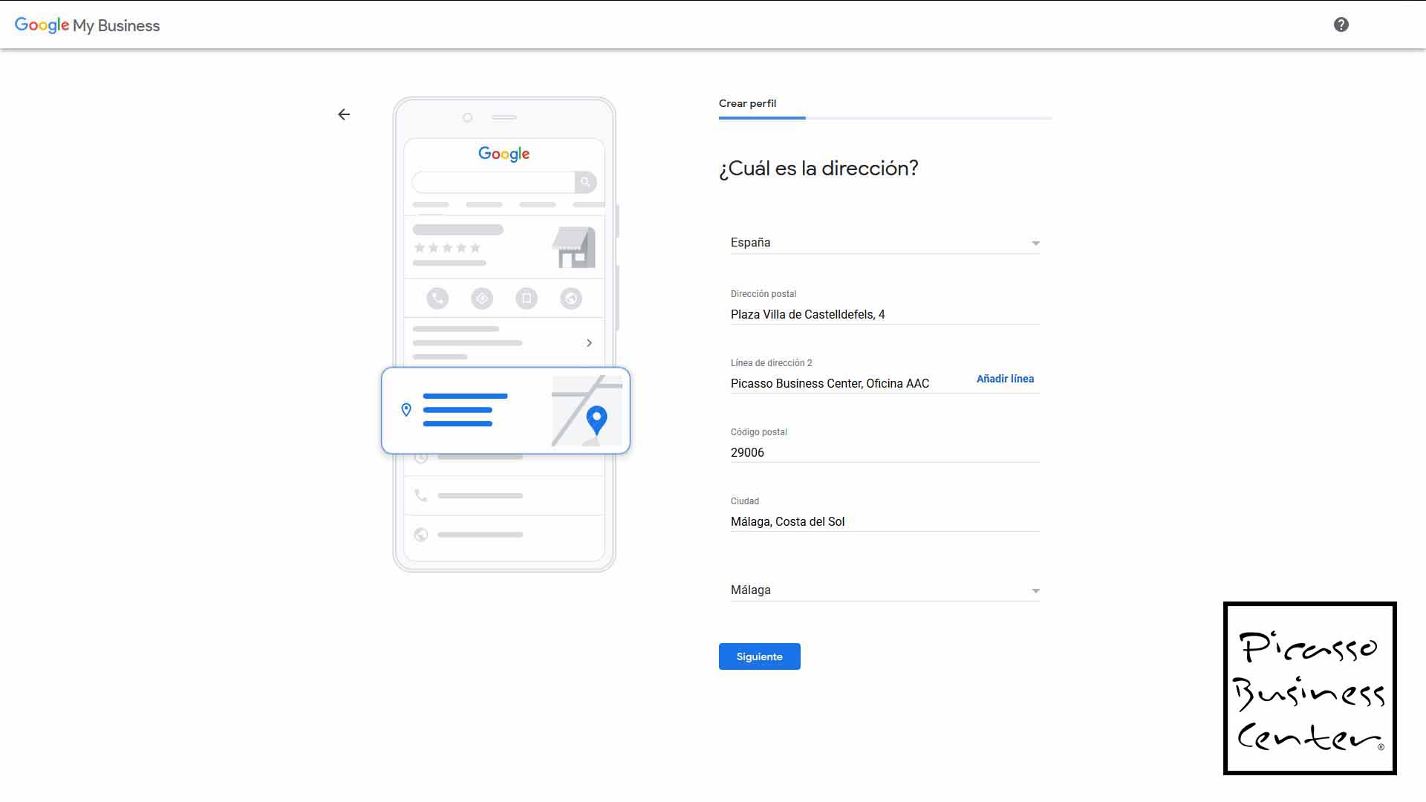Click the location pin in the address card
Screen dimensions: 1426x802
click(x=406, y=408)
